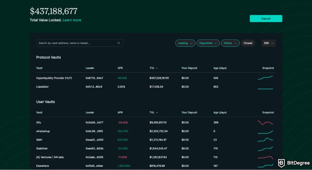Image resolution: width=312 pixels, height=170 pixels.
Task: View the SMH snapshot sparkline
Action: point(266,140)
